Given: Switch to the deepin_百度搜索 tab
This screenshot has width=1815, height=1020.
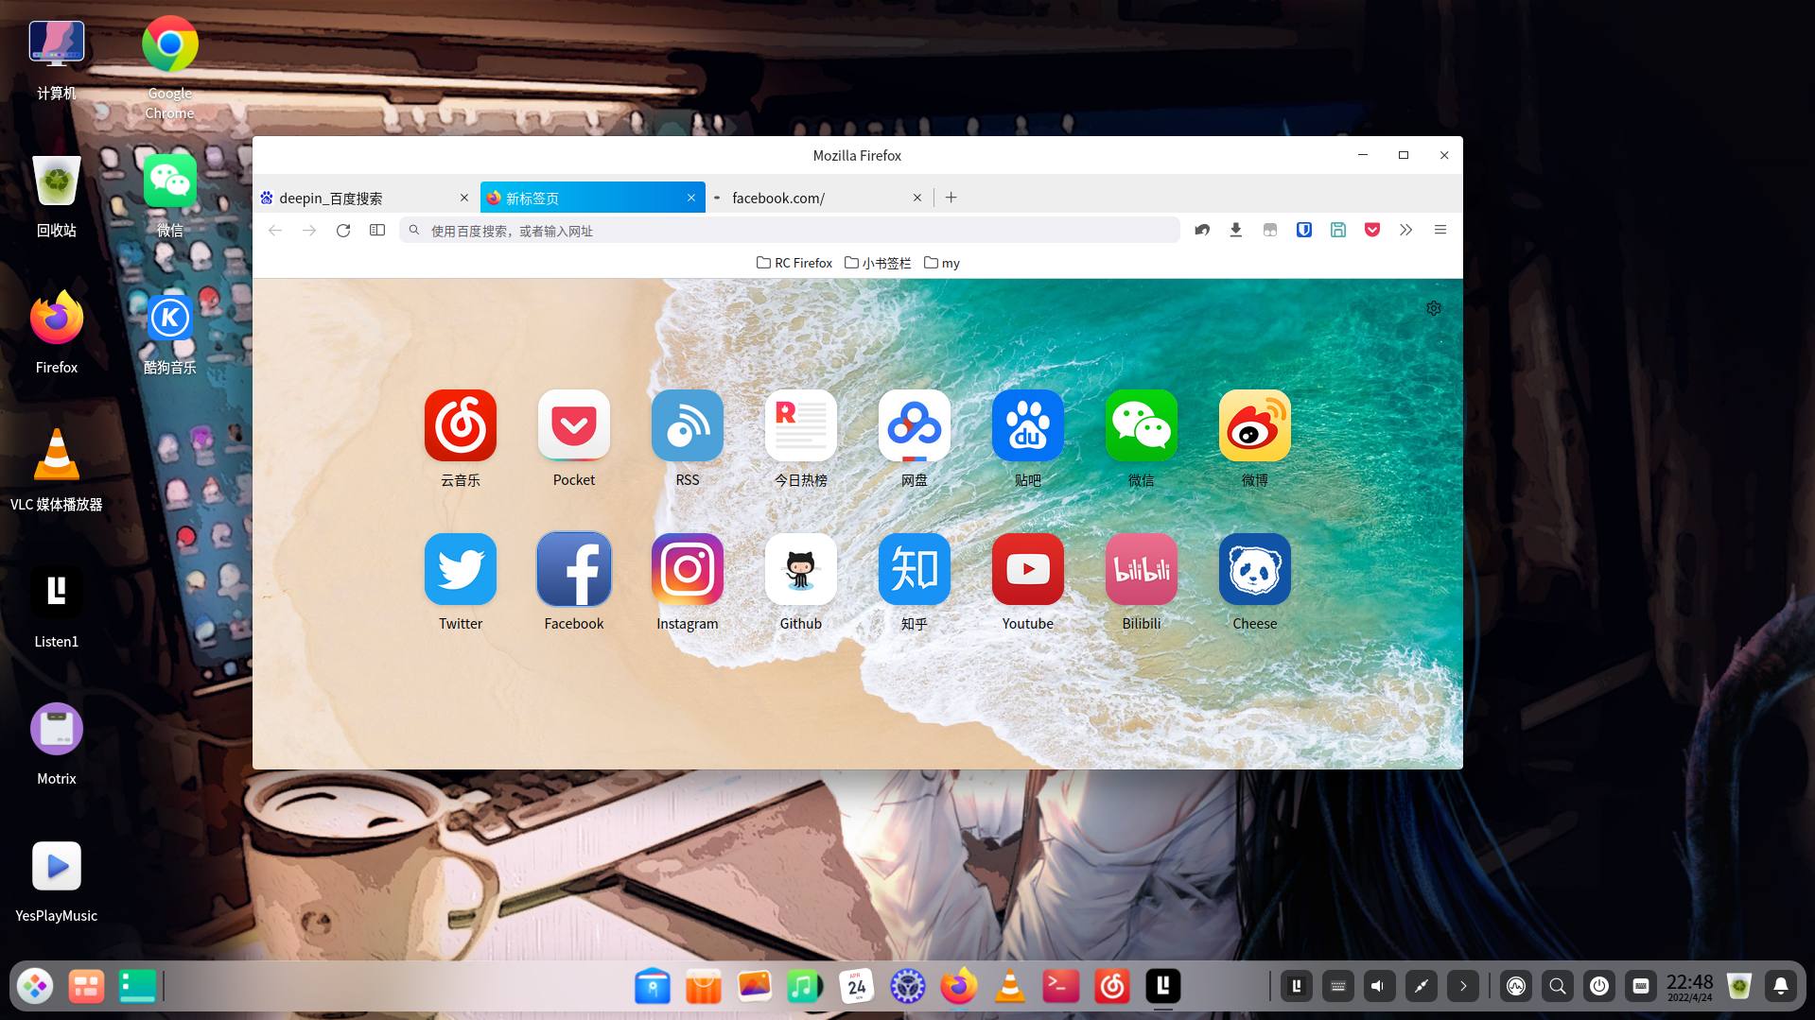Looking at the screenshot, I should coord(365,198).
